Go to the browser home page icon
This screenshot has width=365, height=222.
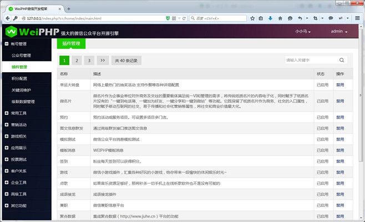[280, 18]
